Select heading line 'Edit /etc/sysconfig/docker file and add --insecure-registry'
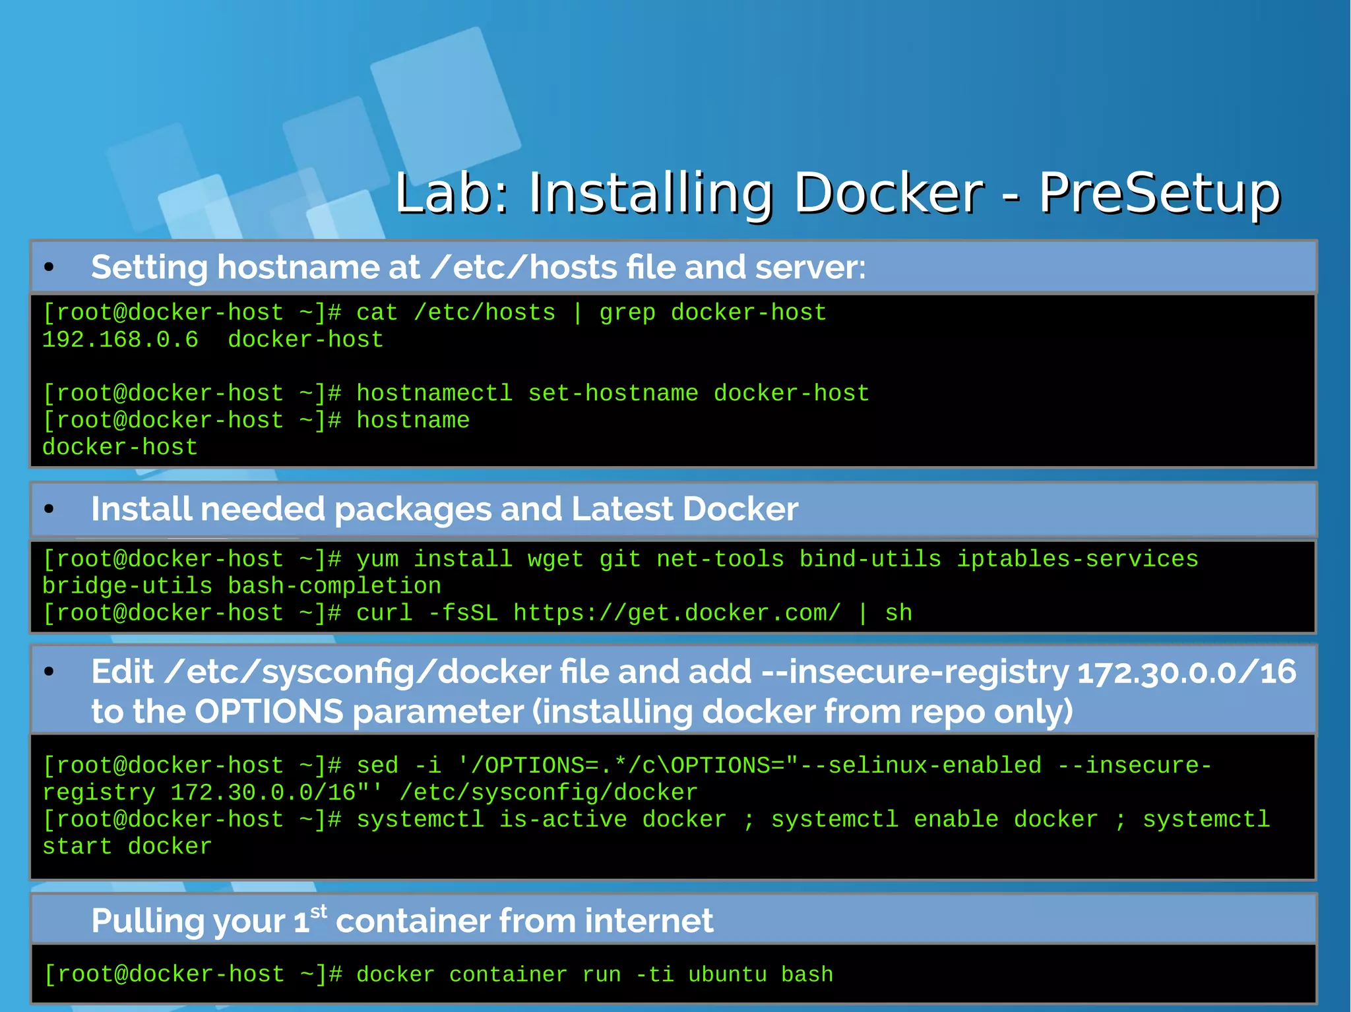 (693, 672)
